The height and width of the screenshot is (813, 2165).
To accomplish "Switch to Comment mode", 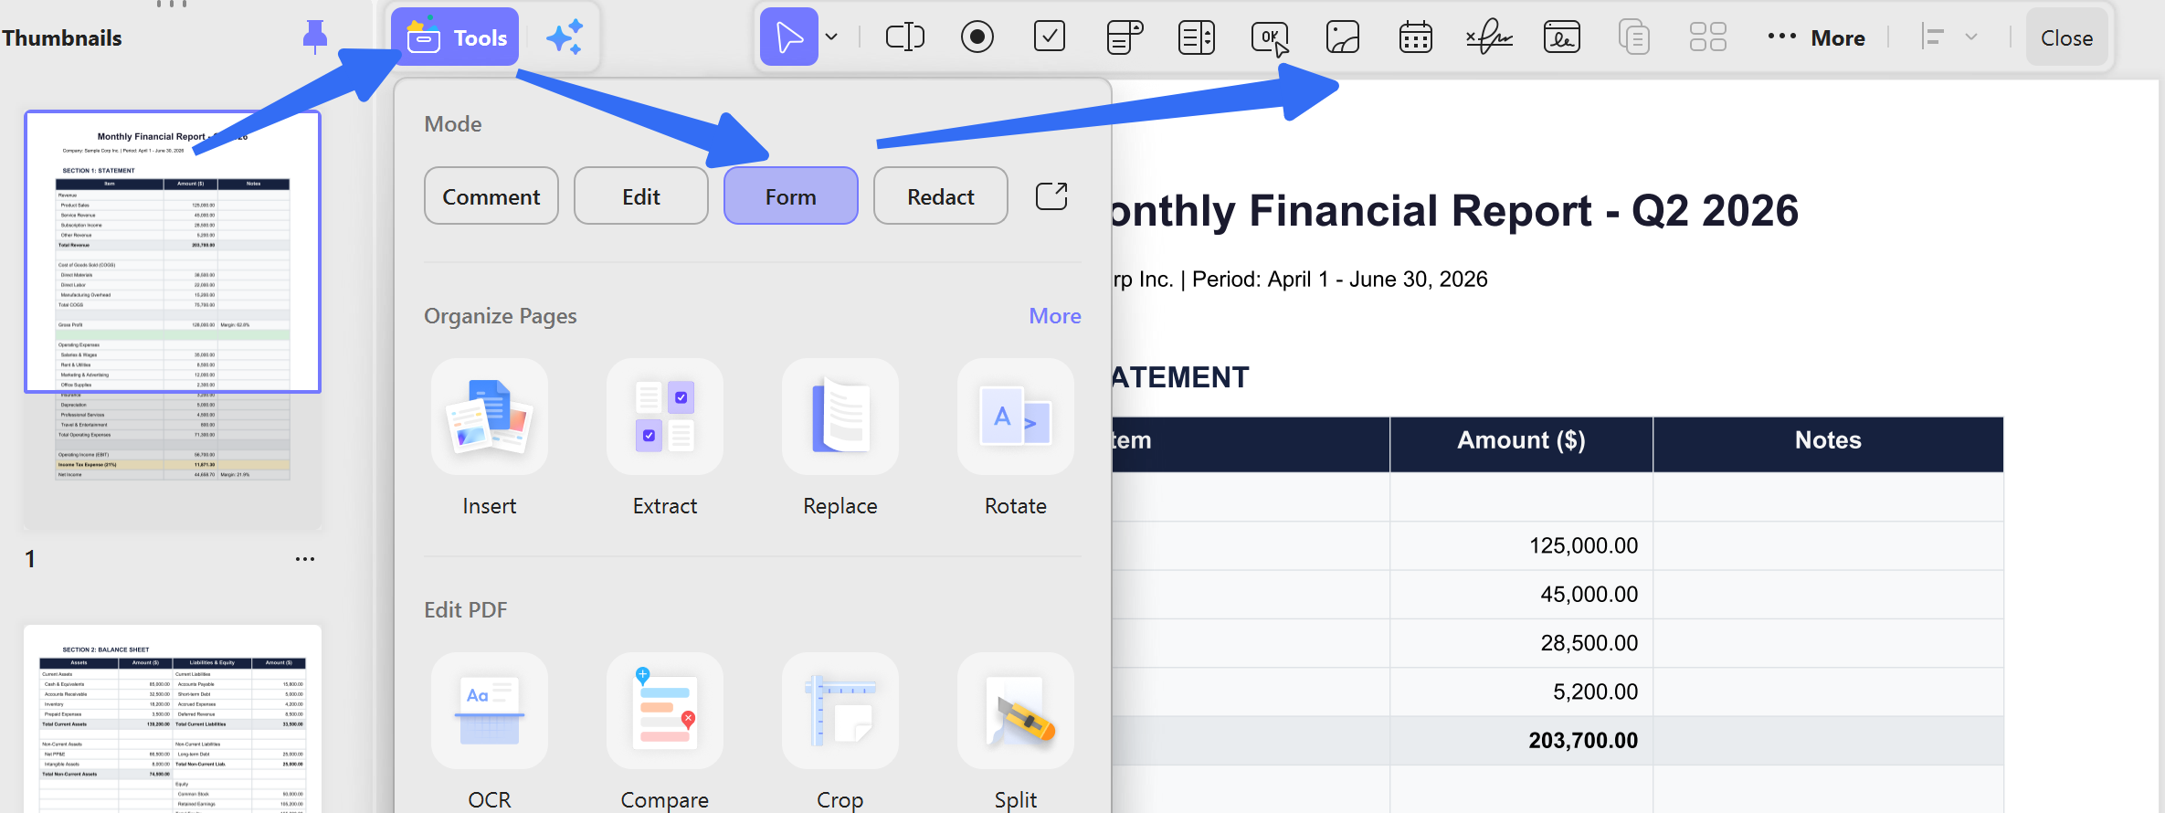I will [491, 195].
